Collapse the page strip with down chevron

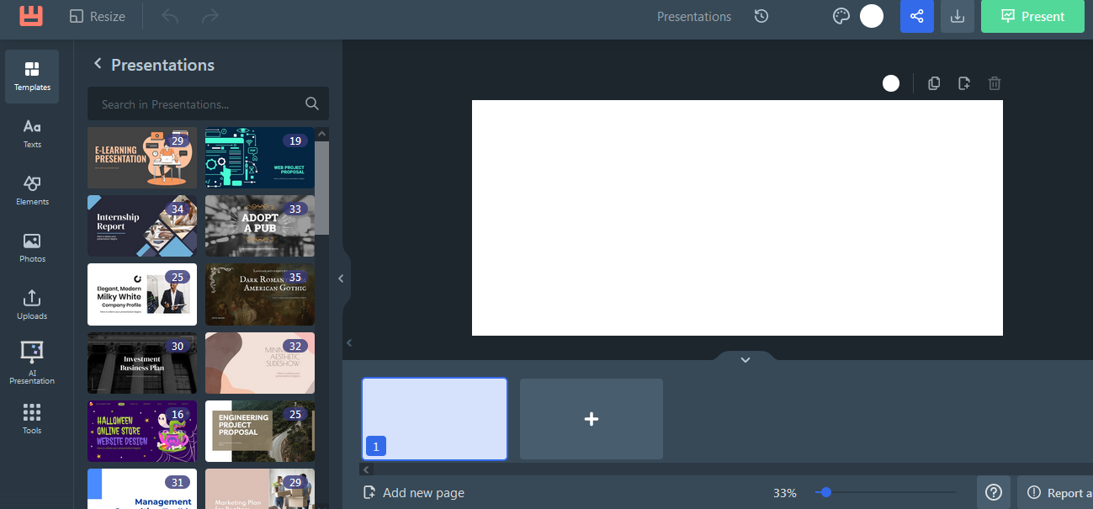coord(745,359)
